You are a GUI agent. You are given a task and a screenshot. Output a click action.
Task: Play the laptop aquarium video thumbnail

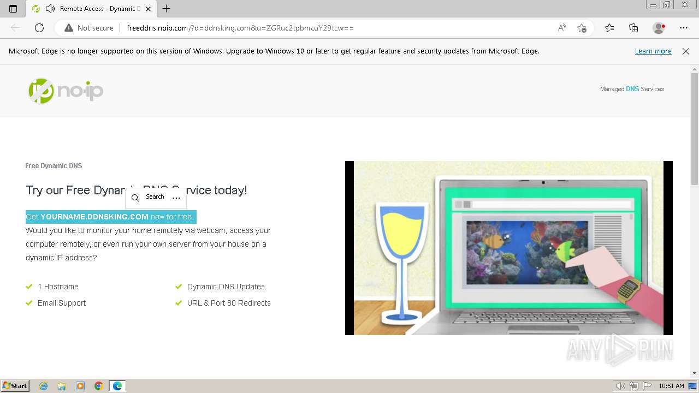point(509,248)
